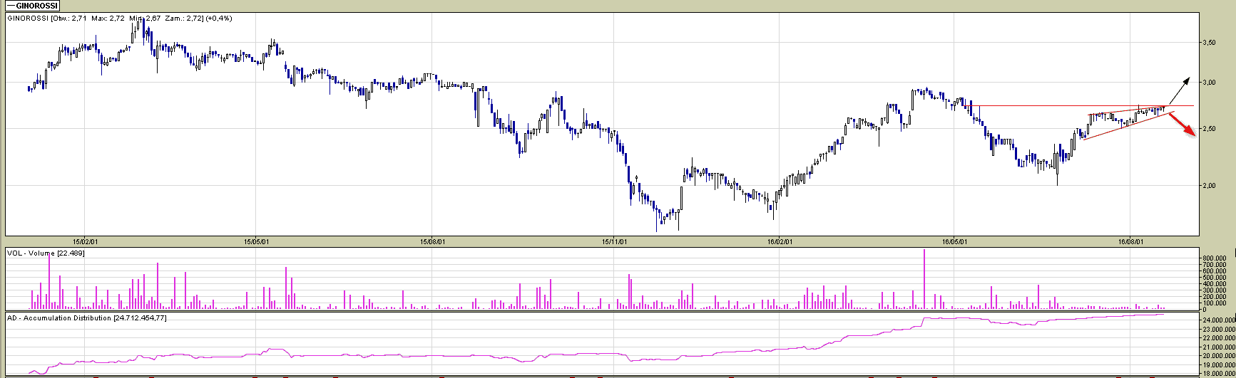The image size is (1236, 378).
Task: Click the lower red rising trendline
Action: coord(1120,125)
